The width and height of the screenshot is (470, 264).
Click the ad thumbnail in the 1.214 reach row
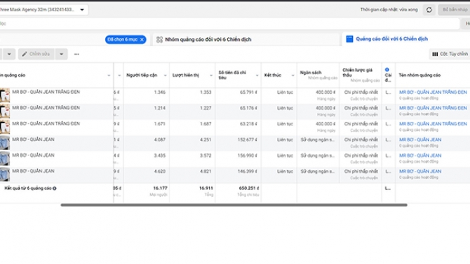tap(5, 111)
